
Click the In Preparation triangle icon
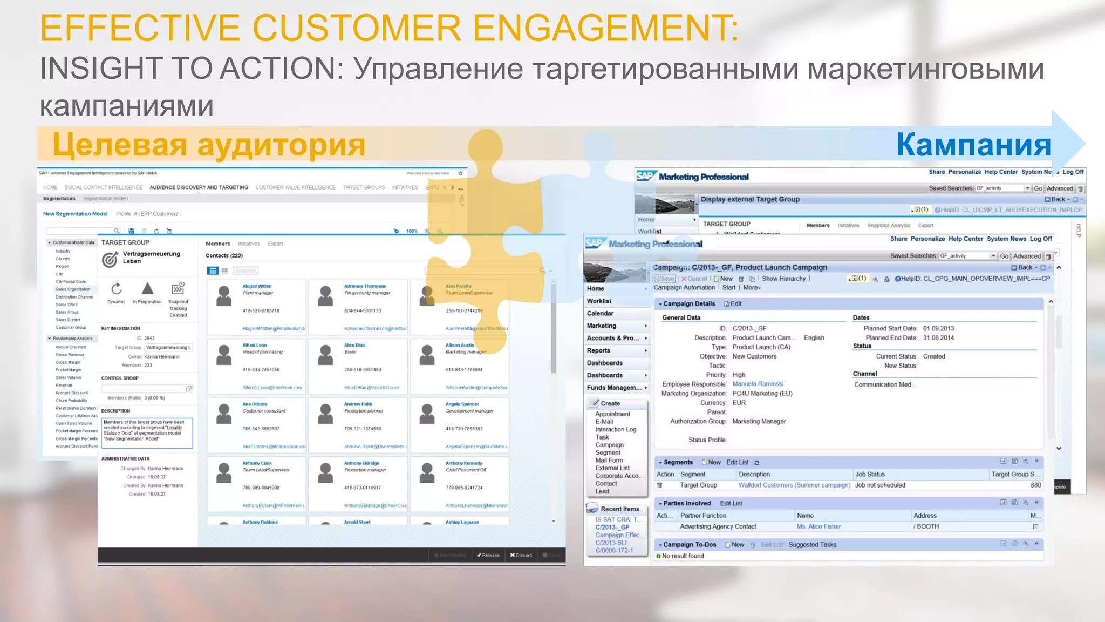(x=147, y=288)
